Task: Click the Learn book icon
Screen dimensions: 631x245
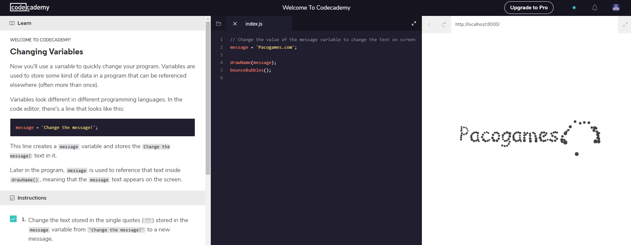Action: point(12,23)
